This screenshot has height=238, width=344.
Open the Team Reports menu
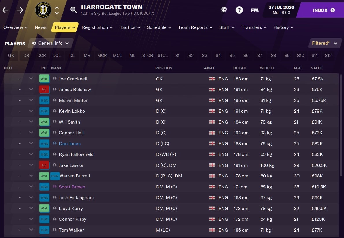(195, 27)
